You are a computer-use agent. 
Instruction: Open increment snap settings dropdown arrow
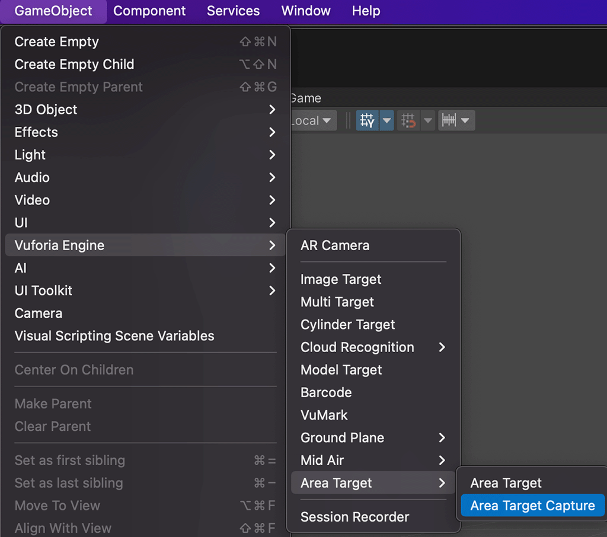[x=466, y=120]
